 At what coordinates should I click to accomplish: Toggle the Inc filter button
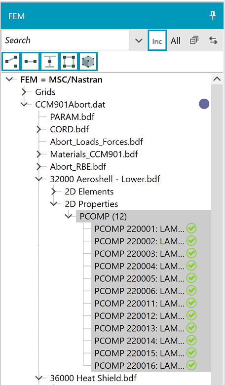(x=157, y=40)
